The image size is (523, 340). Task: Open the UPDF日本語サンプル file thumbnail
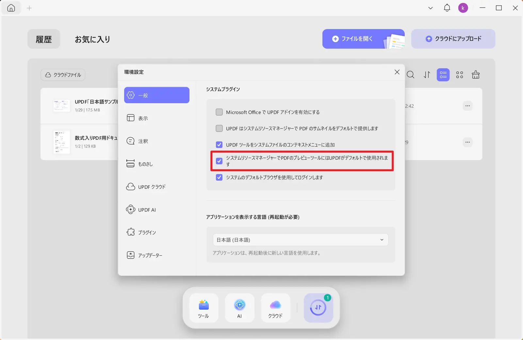click(x=62, y=106)
